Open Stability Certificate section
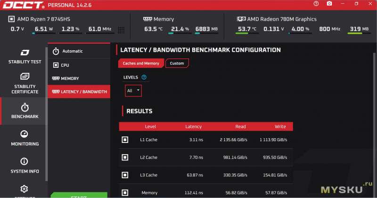 tap(25, 83)
